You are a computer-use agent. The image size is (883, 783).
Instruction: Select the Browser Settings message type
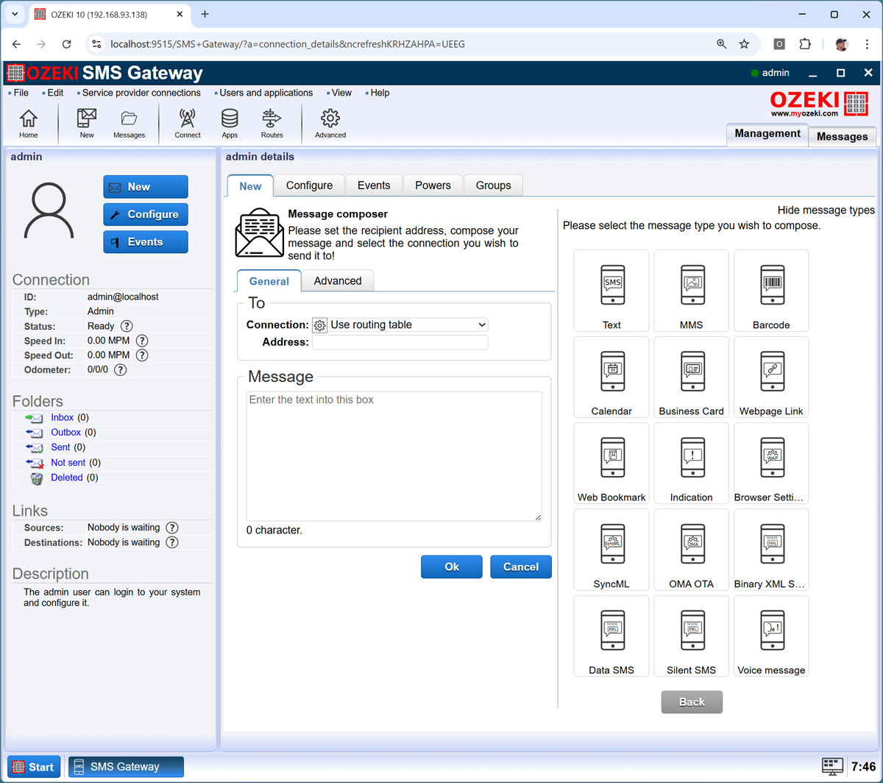pyautogui.click(x=771, y=464)
